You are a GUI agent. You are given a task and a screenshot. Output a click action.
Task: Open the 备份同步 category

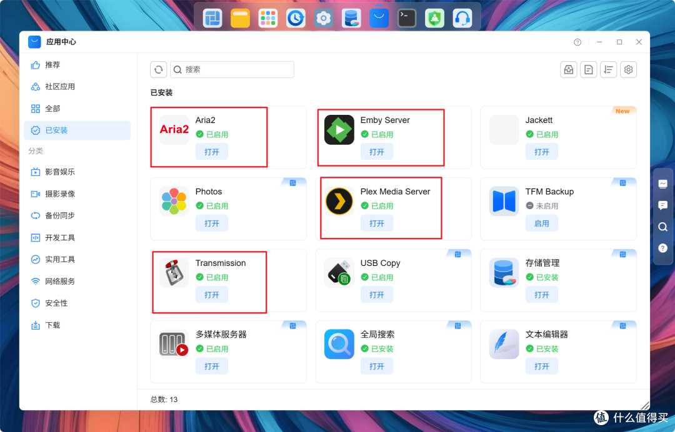[x=77, y=216]
